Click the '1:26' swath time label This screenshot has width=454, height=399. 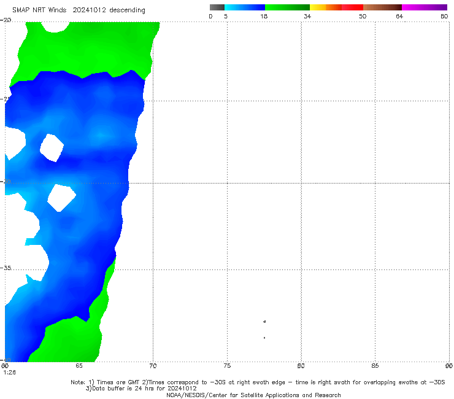(9, 373)
